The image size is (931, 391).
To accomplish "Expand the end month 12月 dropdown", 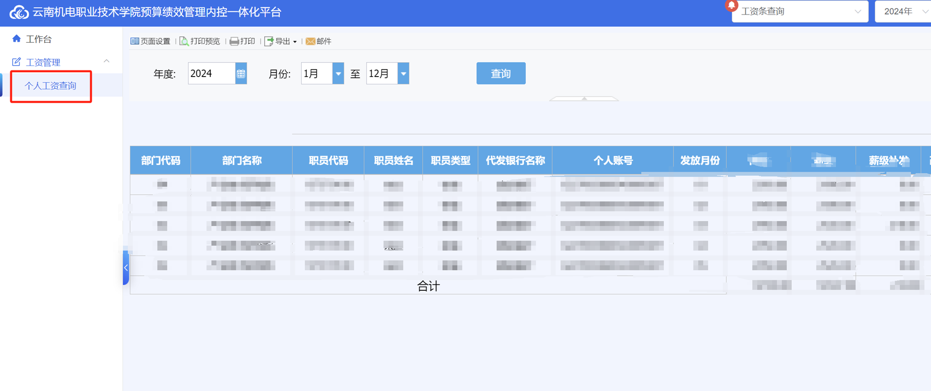I will pyautogui.click(x=403, y=74).
